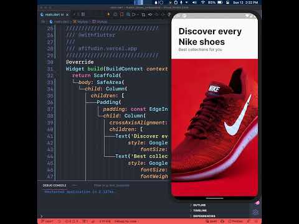Click the debug console input prompt arrow

42,217
